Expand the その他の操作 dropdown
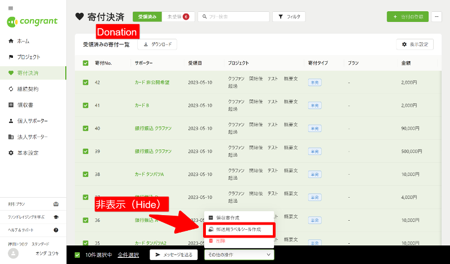 point(239,255)
